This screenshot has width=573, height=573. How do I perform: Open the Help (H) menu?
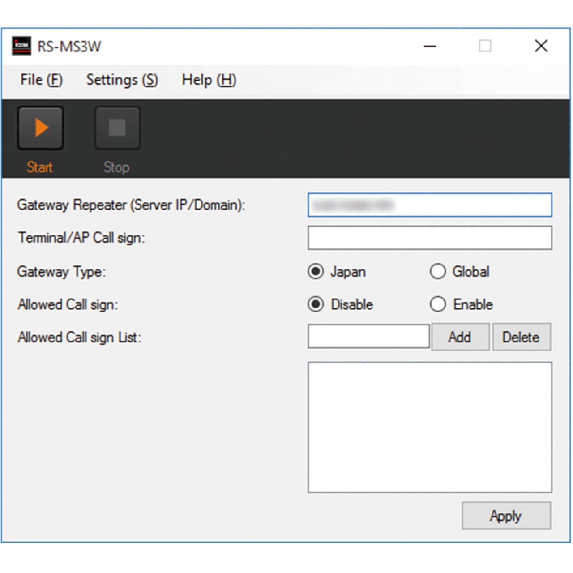pyautogui.click(x=209, y=80)
